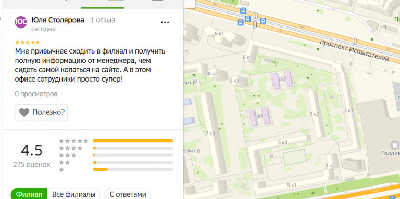Click the "1 отзыв" reviewer count
The height and width of the screenshot is (199, 400).
pyautogui.click(x=103, y=20)
